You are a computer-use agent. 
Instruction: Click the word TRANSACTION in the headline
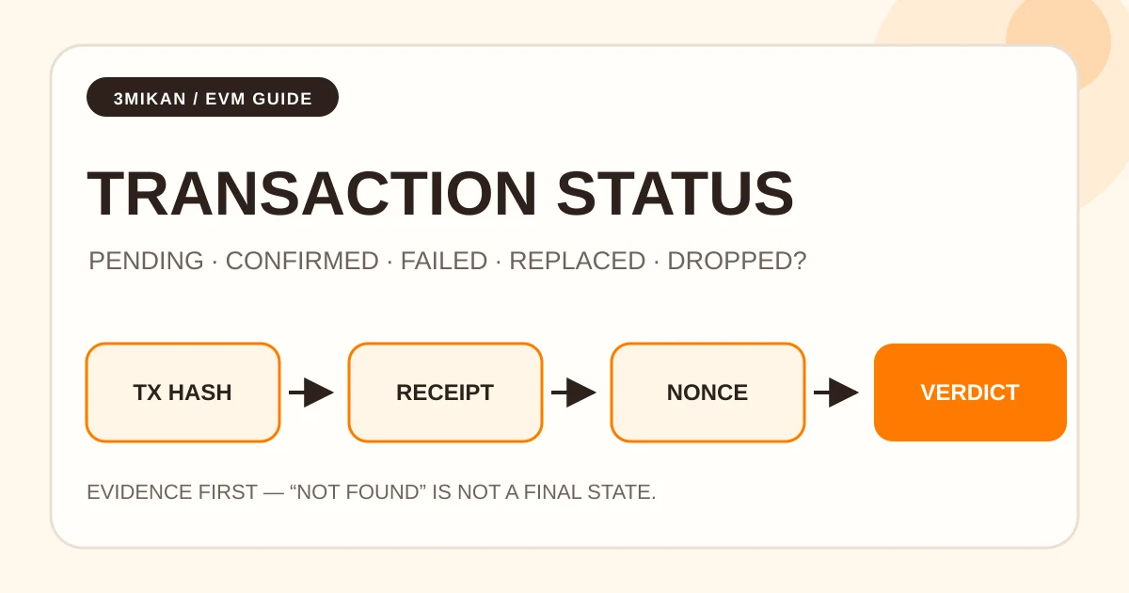point(312,194)
